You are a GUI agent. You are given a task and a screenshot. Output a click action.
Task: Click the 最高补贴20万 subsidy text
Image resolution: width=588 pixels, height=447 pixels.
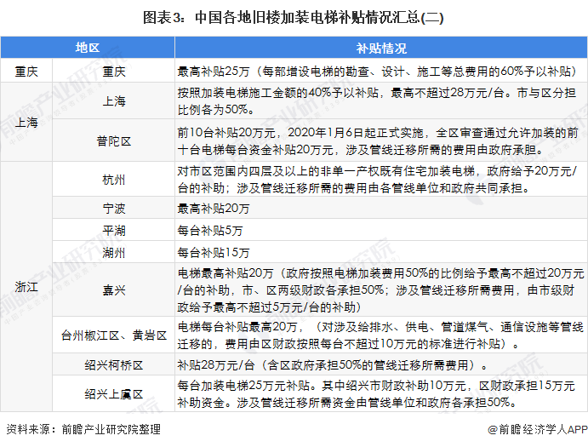click(214, 209)
